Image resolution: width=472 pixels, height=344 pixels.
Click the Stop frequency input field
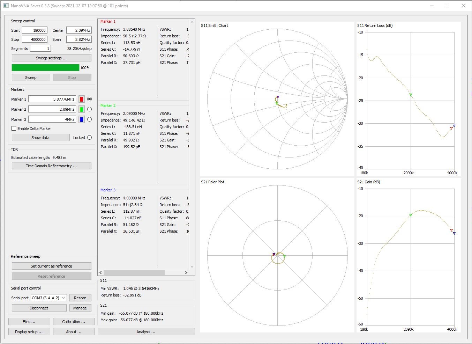35,39
